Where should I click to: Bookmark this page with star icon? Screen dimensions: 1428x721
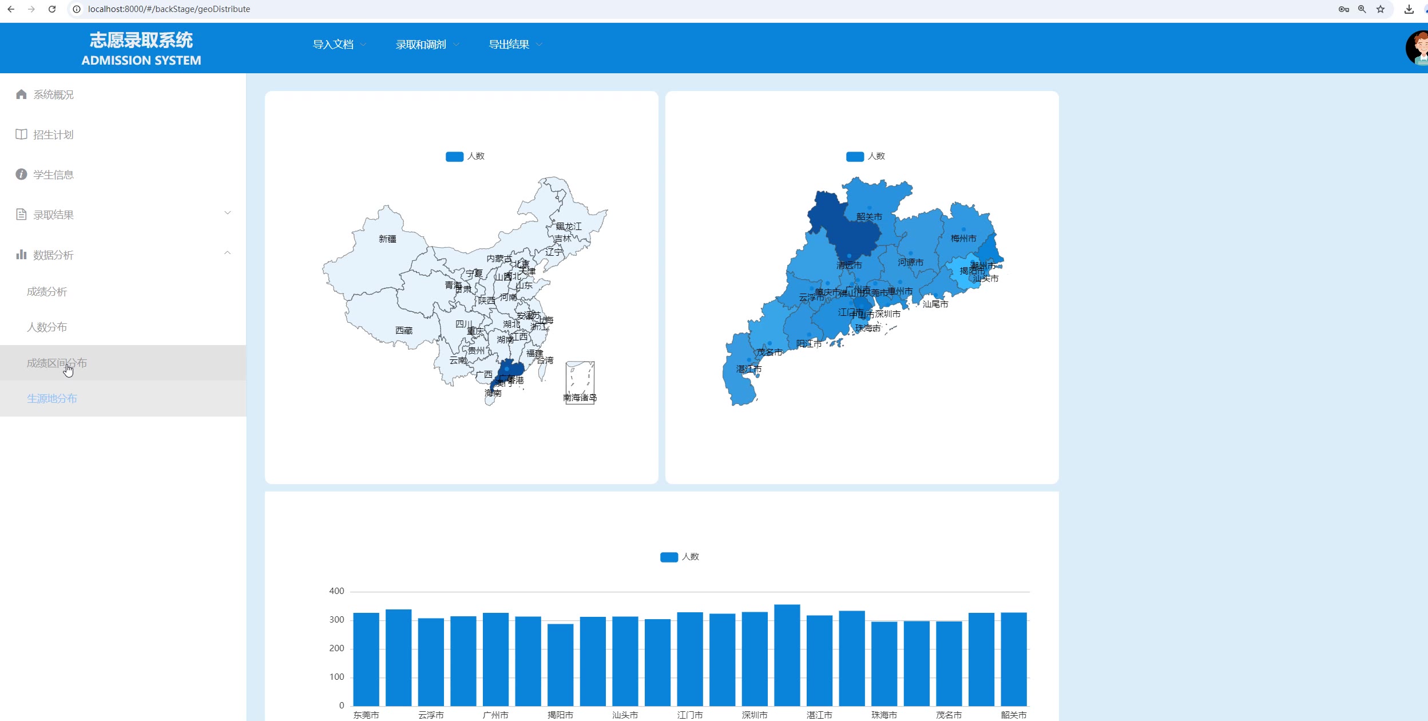click(1381, 9)
